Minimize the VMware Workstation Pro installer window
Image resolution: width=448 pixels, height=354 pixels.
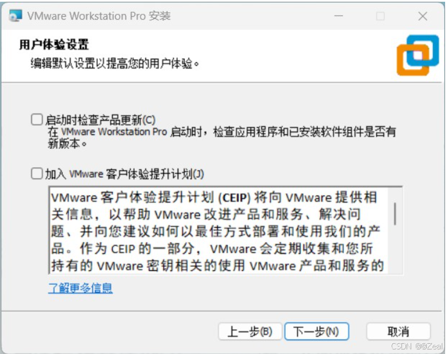coord(339,16)
